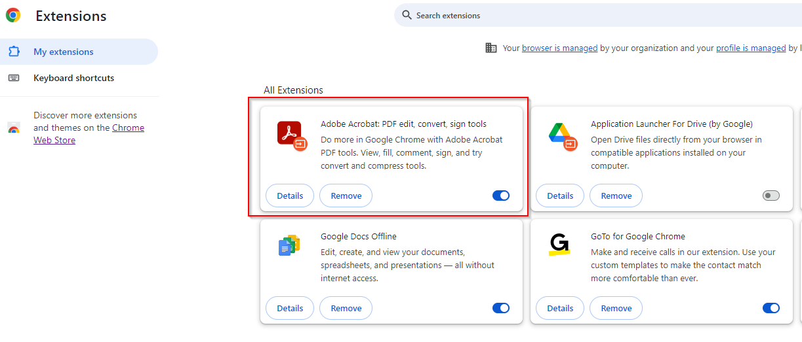
Task: Click the Keyboard shortcuts keyboard icon
Action: pos(14,78)
